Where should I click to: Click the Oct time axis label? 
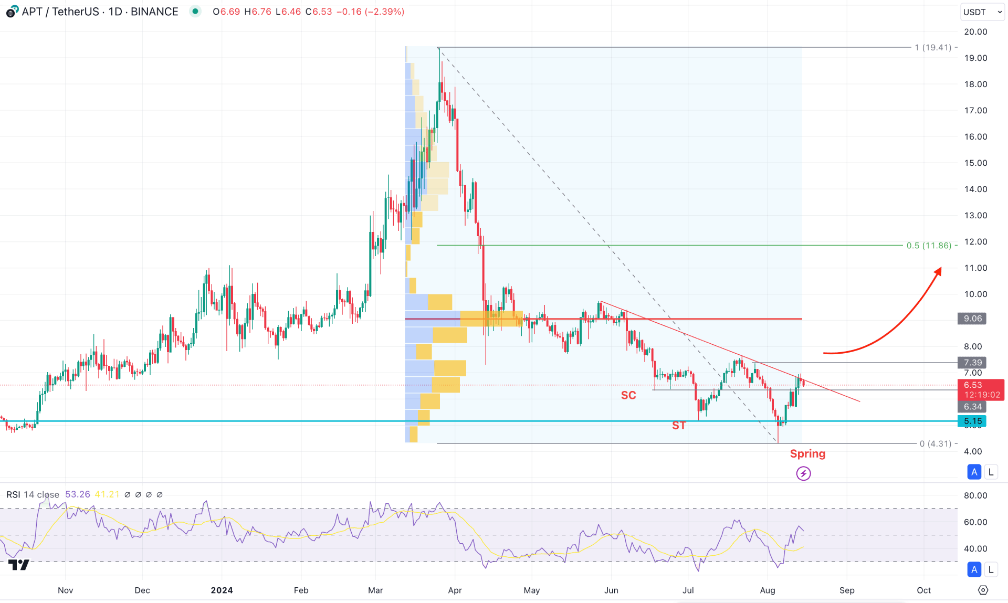tap(924, 590)
